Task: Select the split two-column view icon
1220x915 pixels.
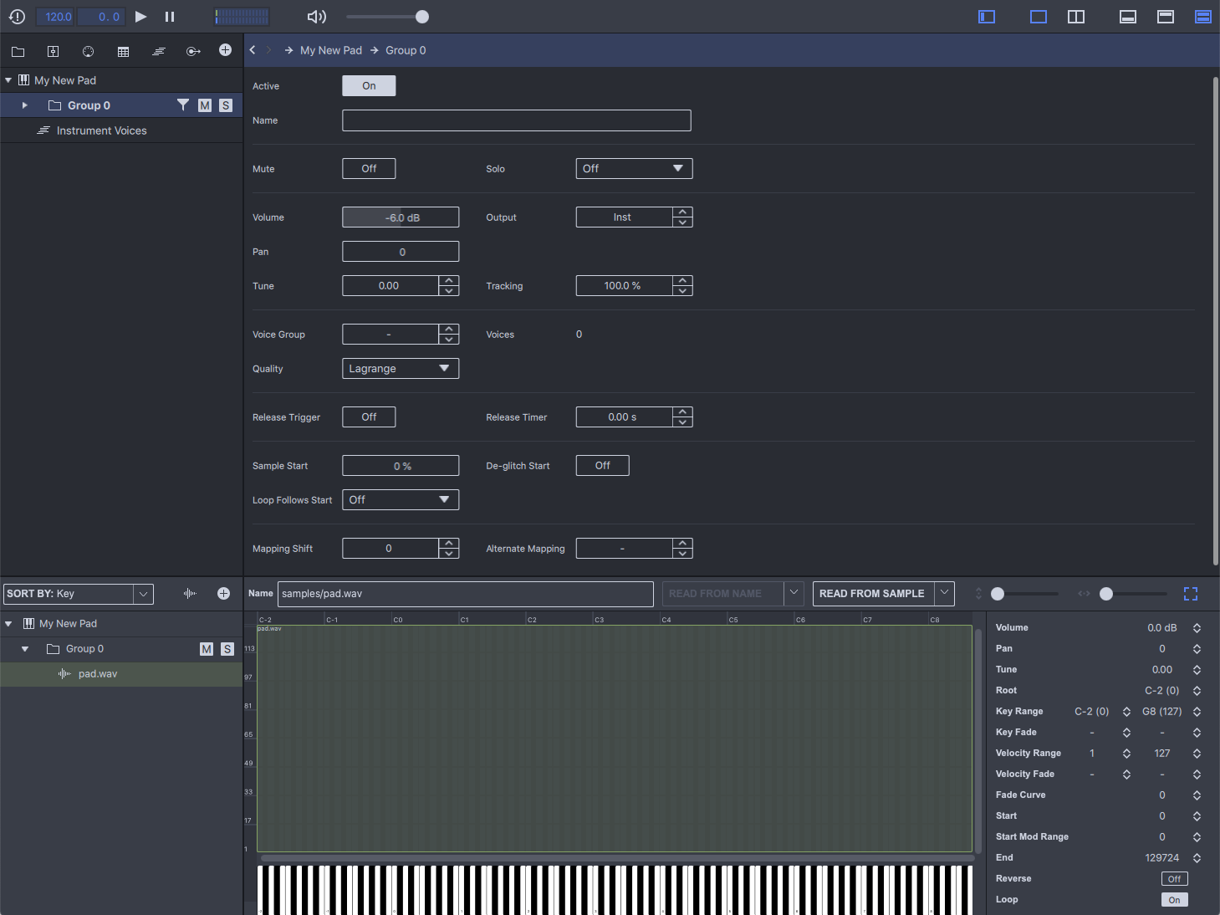Action: tap(1076, 17)
